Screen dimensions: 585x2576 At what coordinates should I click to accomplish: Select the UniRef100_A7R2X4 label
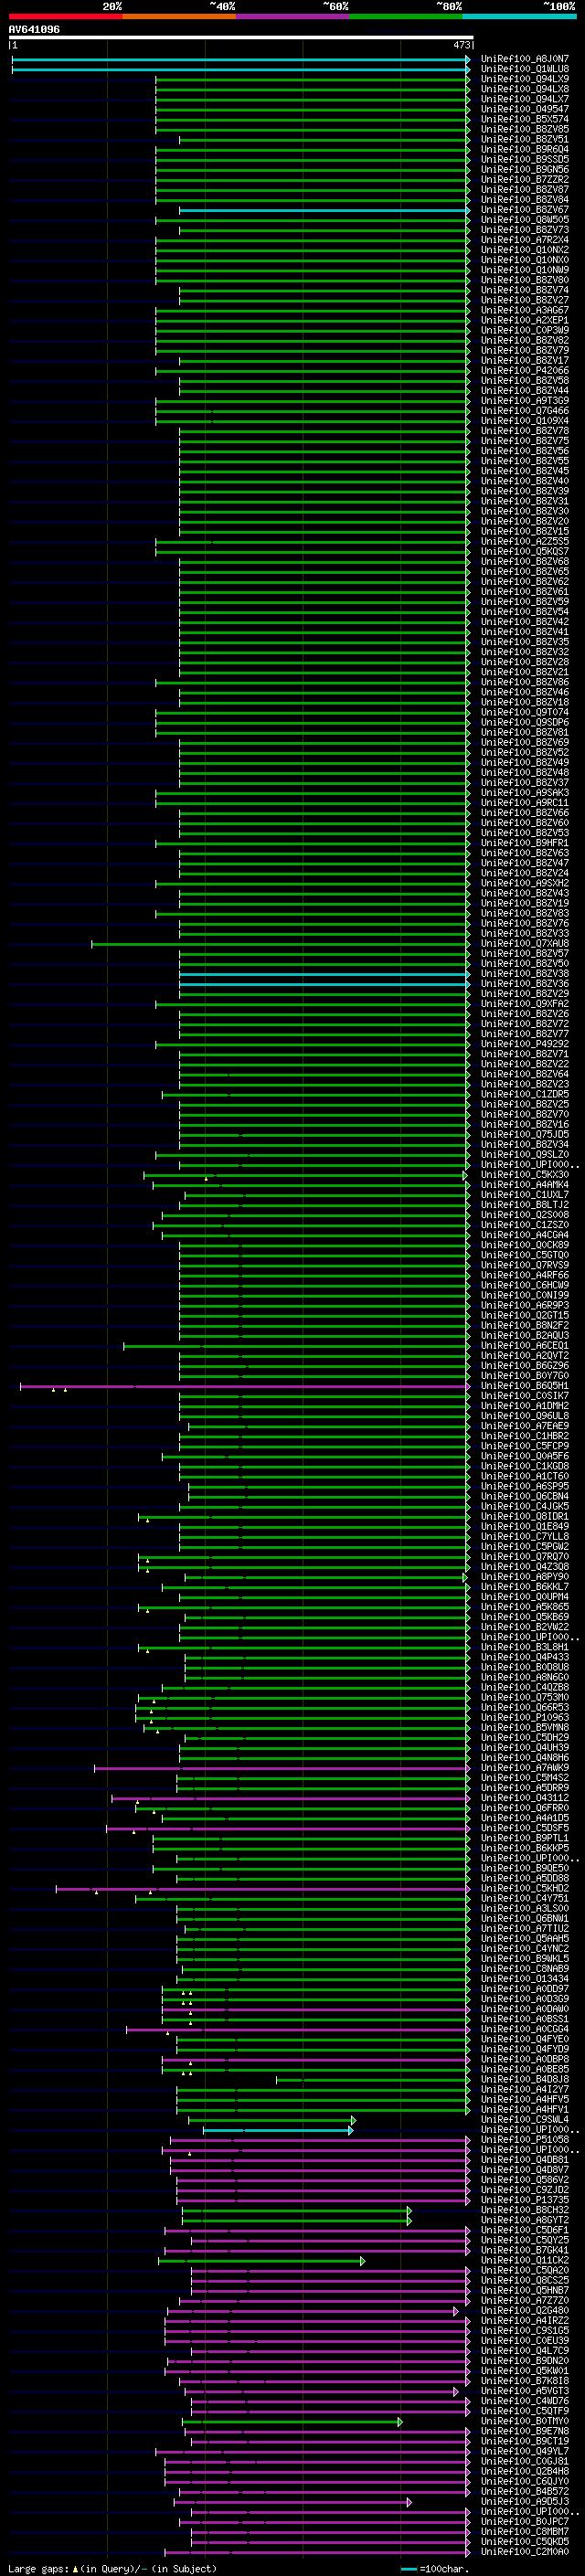click(525, 240)
